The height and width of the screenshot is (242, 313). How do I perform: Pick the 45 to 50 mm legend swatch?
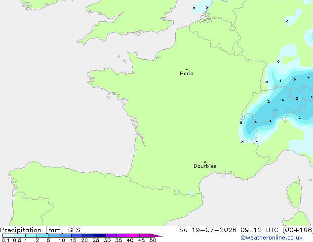point(145,236)
